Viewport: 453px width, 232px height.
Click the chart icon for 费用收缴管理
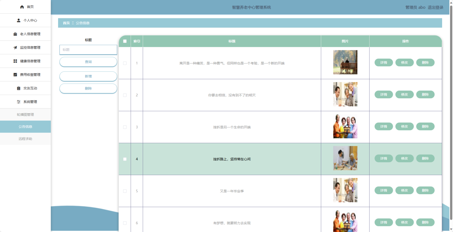pyautogui.click(x=15, y=75)
